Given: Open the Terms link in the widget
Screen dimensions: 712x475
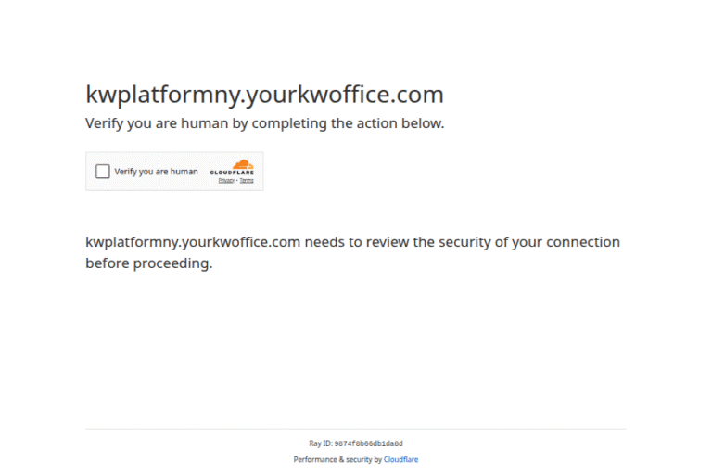Looking at the screenshot, I should [247, 180].
